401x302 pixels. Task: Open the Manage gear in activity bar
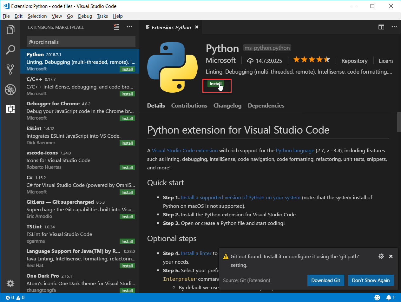(10, 283)
